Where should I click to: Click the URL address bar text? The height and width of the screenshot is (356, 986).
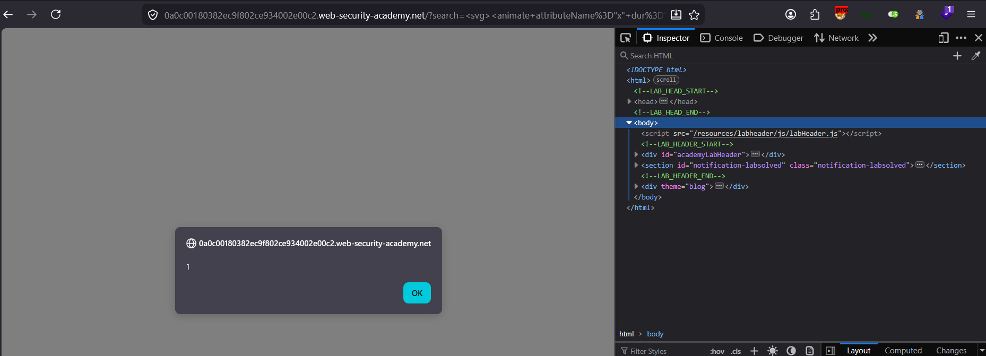tap(414, 15)
